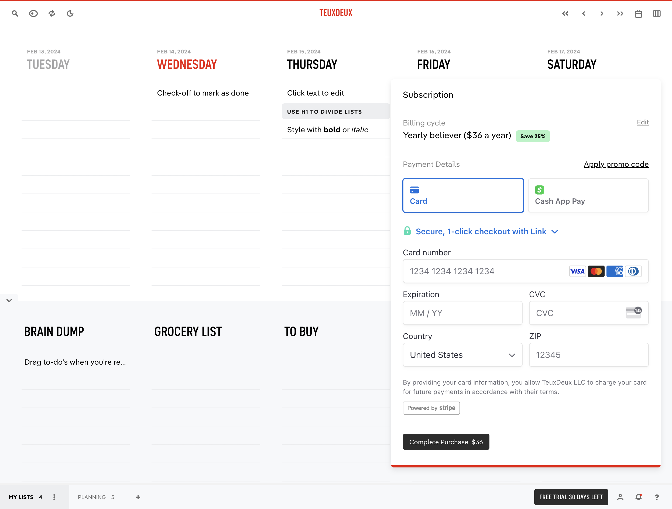Go to previous day arrow
The height and width of the screenshot is (509, 672).
584,13
